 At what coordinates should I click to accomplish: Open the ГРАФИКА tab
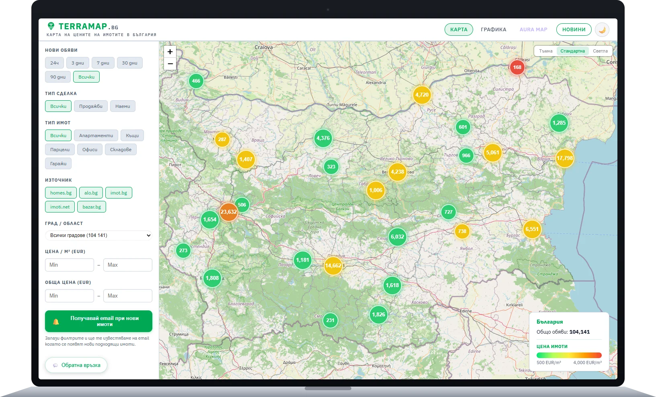point(494,30)
